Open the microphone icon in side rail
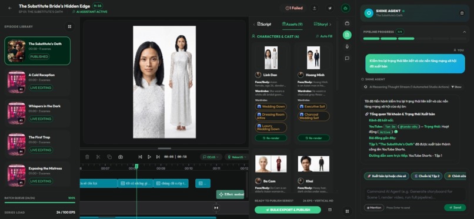This screenshot has height=219, width=474. coord(347,46)
